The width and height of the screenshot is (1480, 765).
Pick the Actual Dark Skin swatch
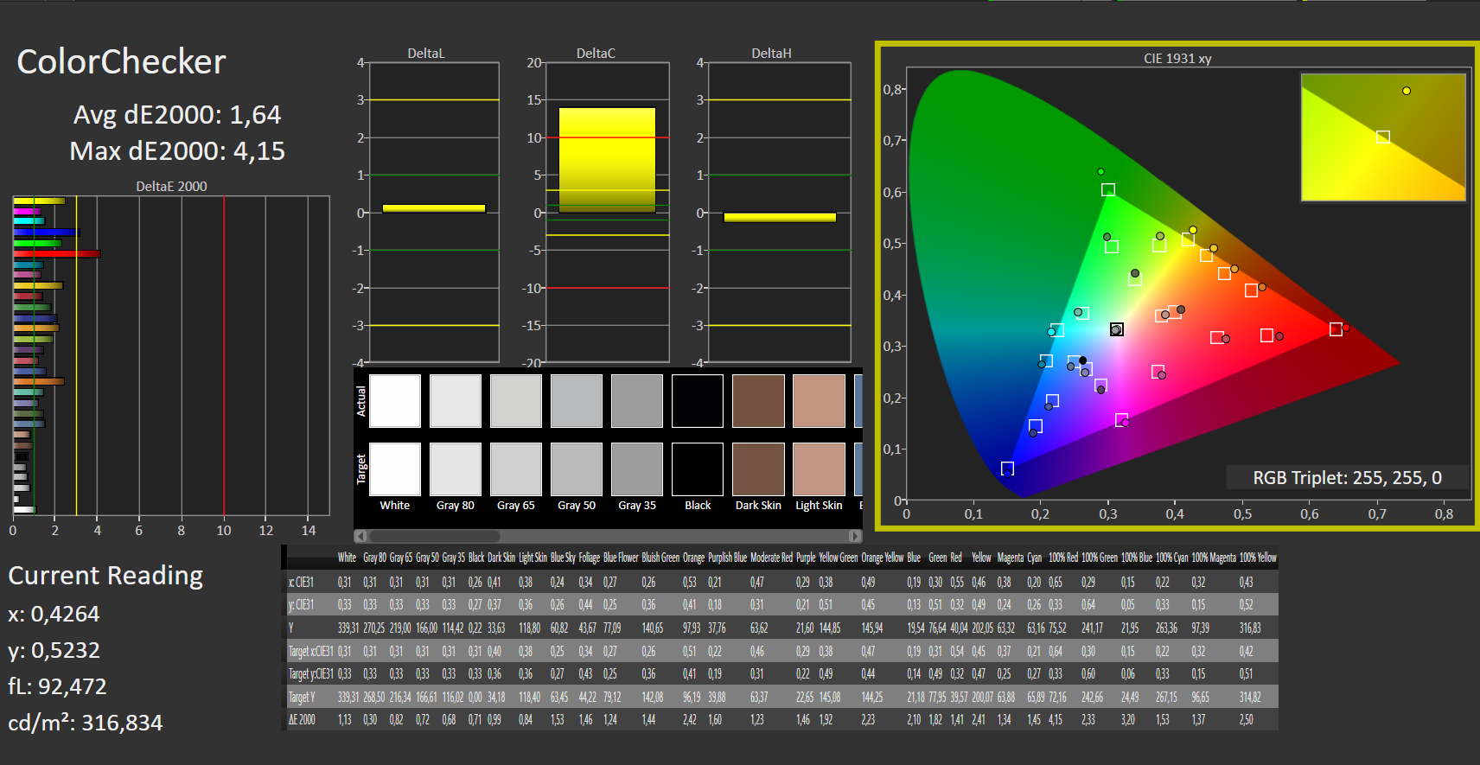click(758, 401)
